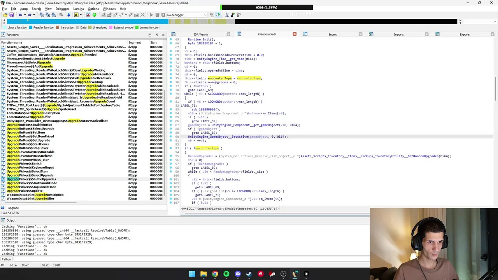This screenshot has height=280, width=498.
Task: Select function UpgradePicker$$ShuffleUpgrades in the list
Action: (31, 179)
